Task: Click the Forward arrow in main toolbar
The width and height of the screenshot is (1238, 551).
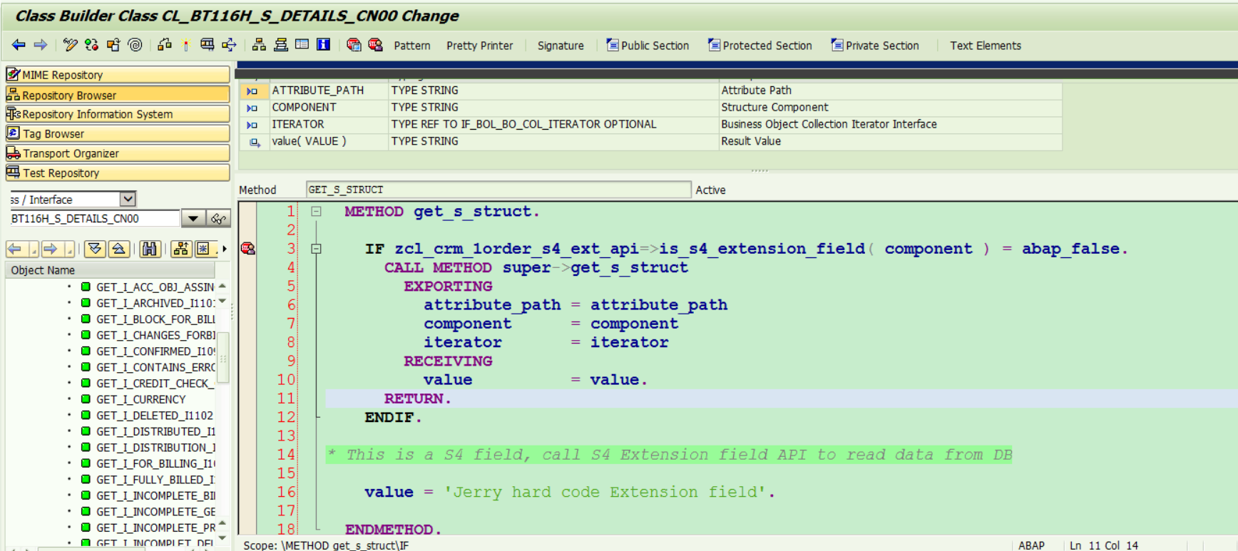Action: click(41, 45)
